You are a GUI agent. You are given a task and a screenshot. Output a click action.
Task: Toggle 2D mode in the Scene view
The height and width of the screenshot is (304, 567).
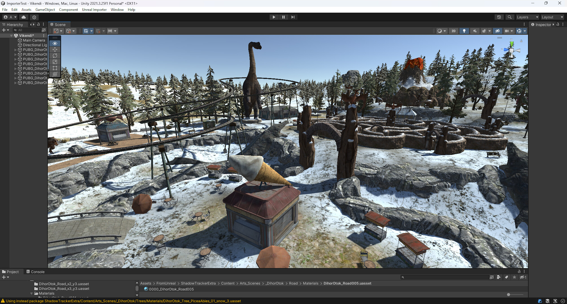[453, 31]
